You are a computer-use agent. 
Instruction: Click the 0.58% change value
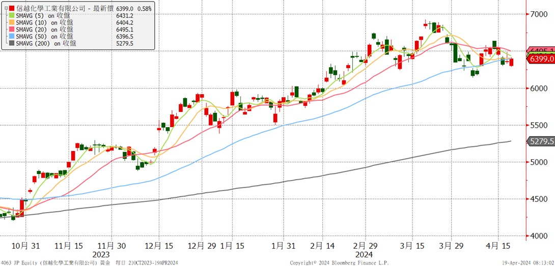pyautogui.click(x=145, y=9)
